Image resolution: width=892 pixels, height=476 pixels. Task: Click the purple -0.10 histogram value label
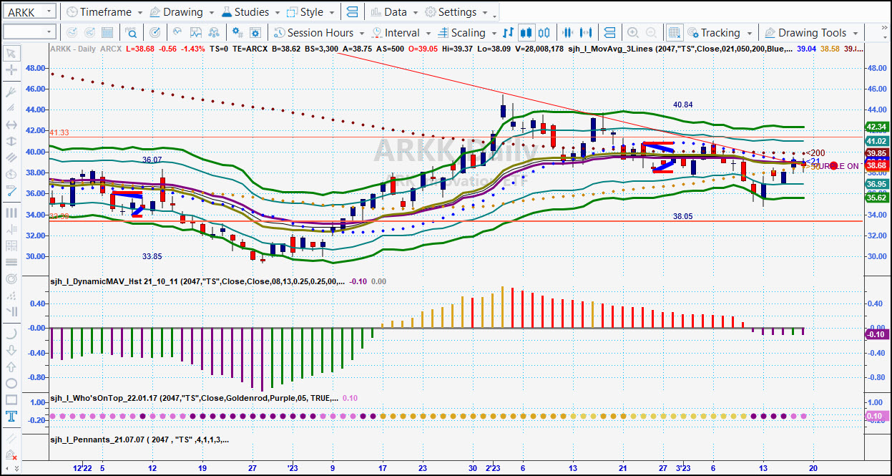(x=876, y=334)
